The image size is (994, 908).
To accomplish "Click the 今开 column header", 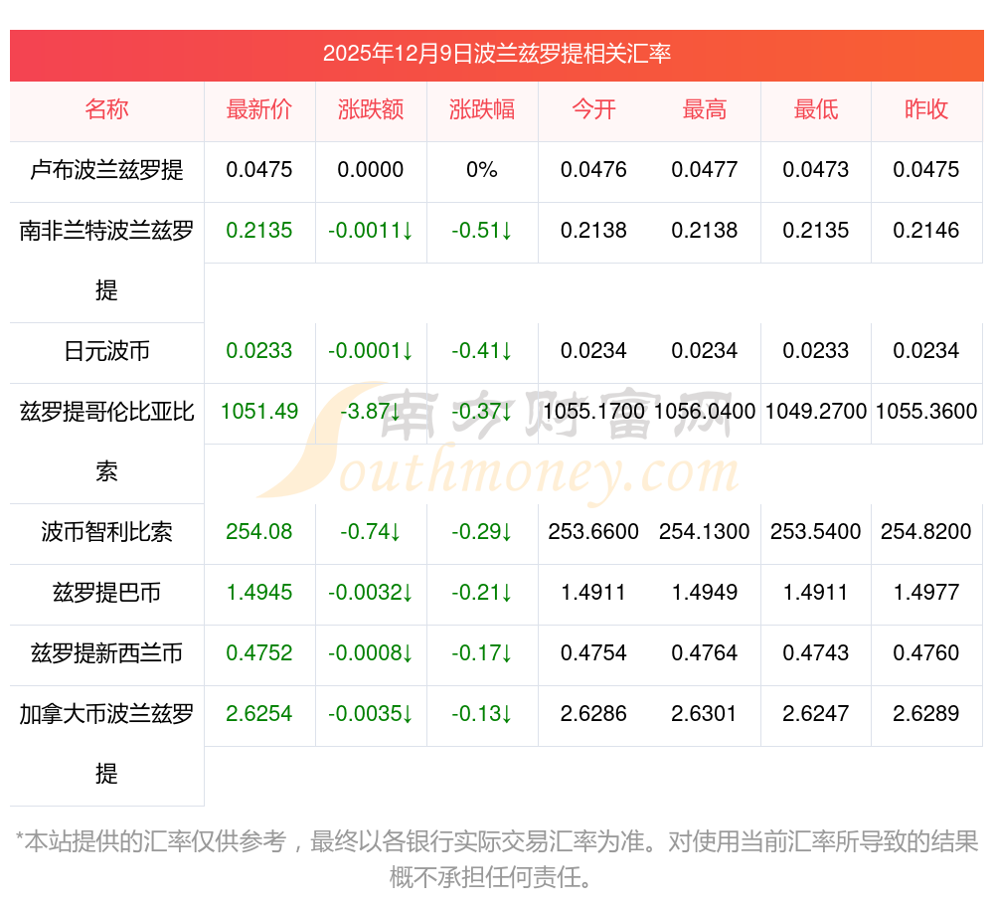I will (x=593, y=109).
